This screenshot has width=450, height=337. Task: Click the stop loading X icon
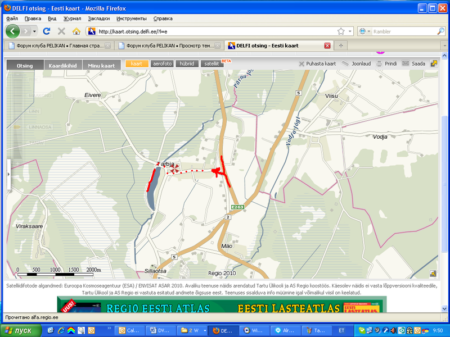click(61, 31)
